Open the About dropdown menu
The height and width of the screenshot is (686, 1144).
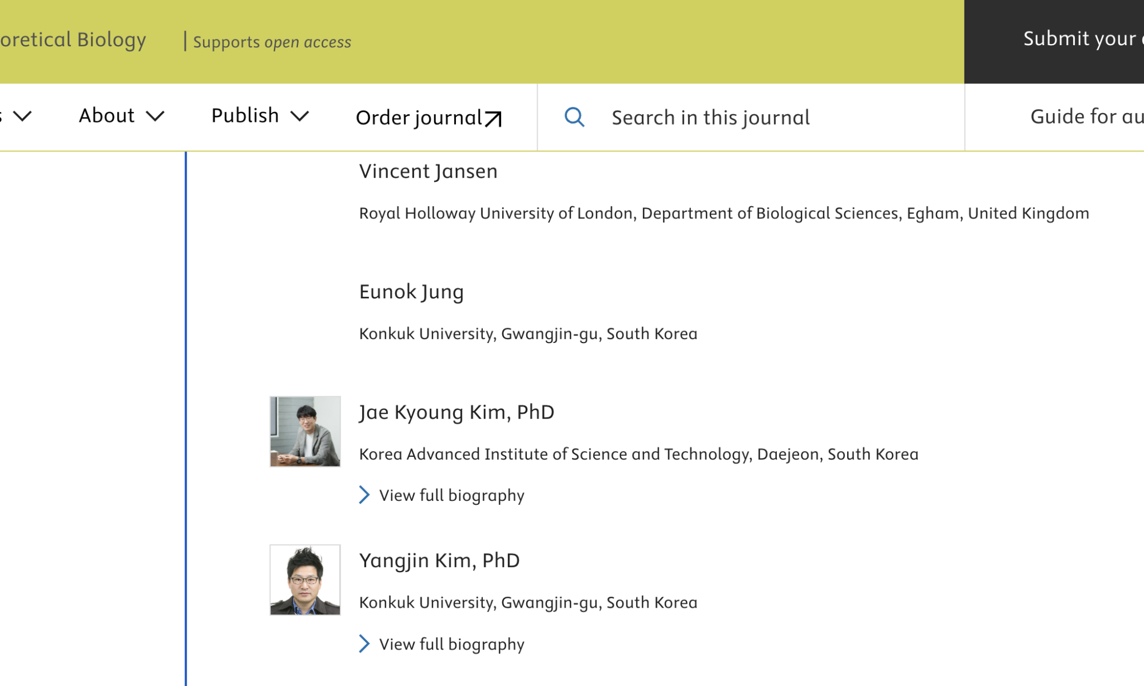click(108, 115)
